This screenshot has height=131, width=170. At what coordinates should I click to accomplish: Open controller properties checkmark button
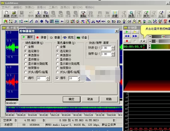(143, 41)
